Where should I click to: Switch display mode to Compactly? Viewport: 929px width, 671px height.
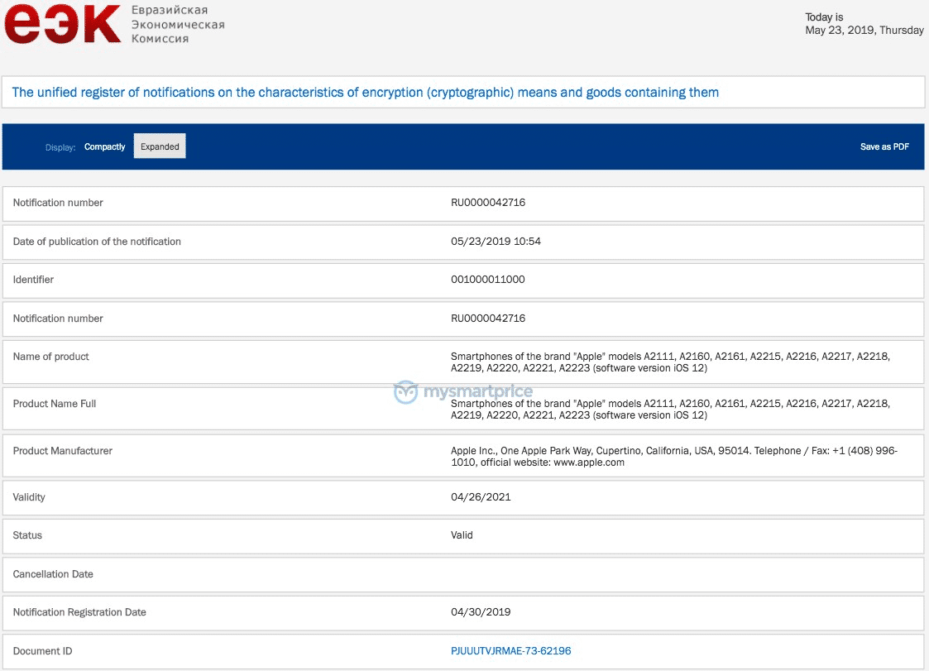[x=104, y=146]
